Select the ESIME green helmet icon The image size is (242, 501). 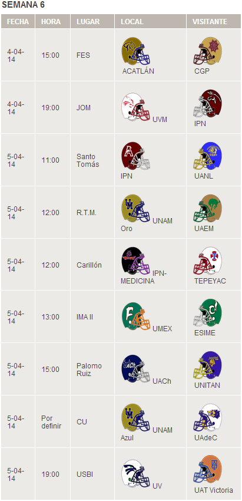coord(208,313)
